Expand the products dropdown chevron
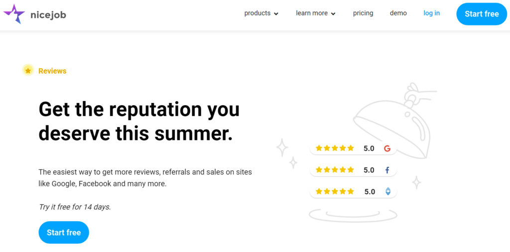Screen dimensions: 510x252 point(276,13)
